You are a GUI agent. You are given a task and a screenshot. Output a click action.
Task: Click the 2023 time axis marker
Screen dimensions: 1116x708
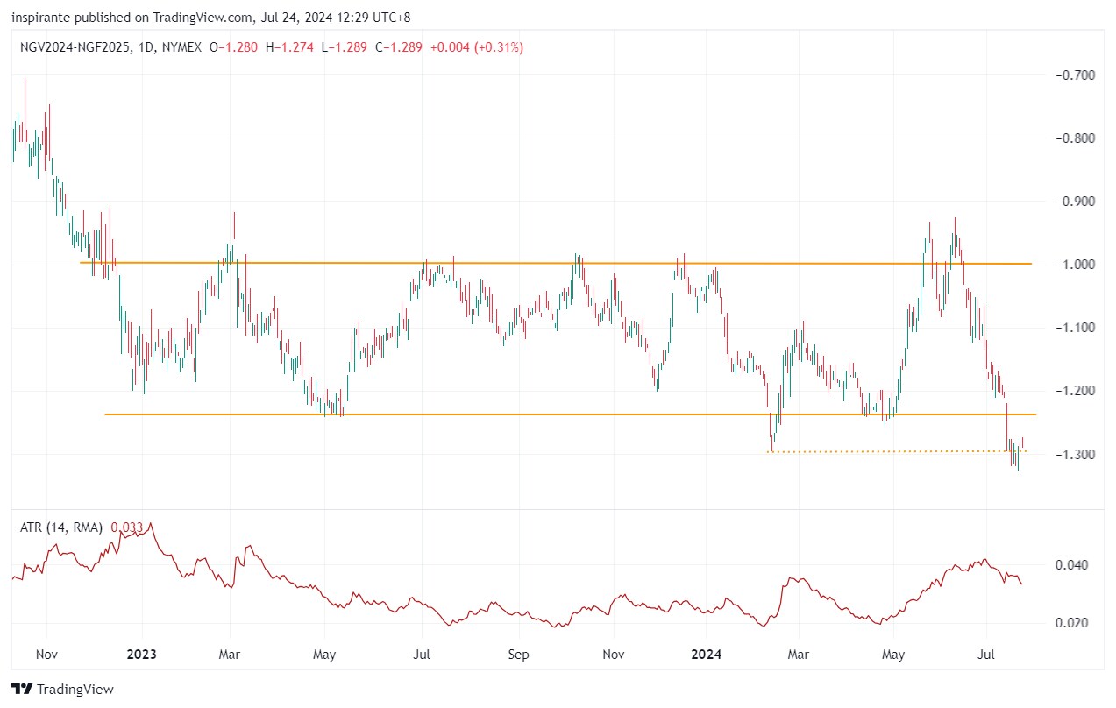coord(141,654)
